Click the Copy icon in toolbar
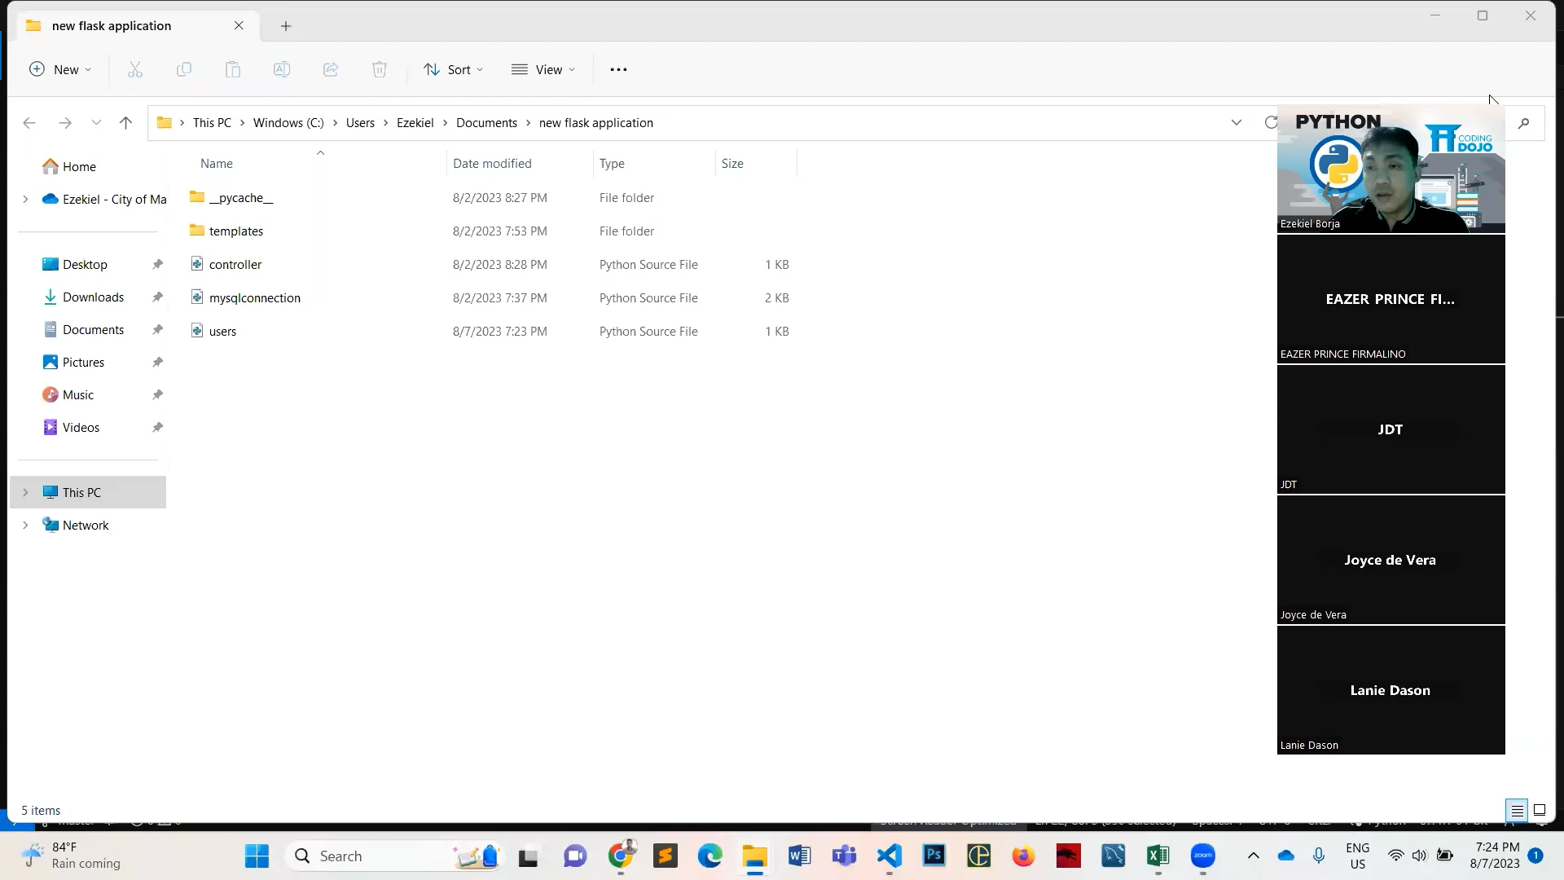Image resolution: width=1564 pixels, height=880 pixels. 184,69
